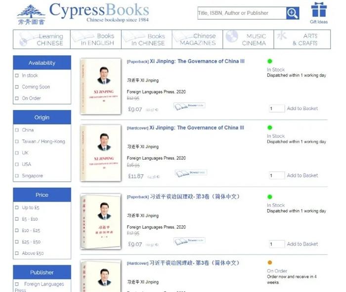Click quantity field for paperback Chinese edition

(277, 244)
